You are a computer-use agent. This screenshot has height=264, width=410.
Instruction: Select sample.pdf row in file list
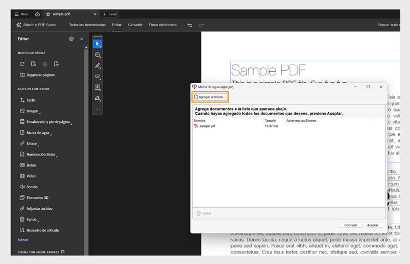click(x=289, y=126)
